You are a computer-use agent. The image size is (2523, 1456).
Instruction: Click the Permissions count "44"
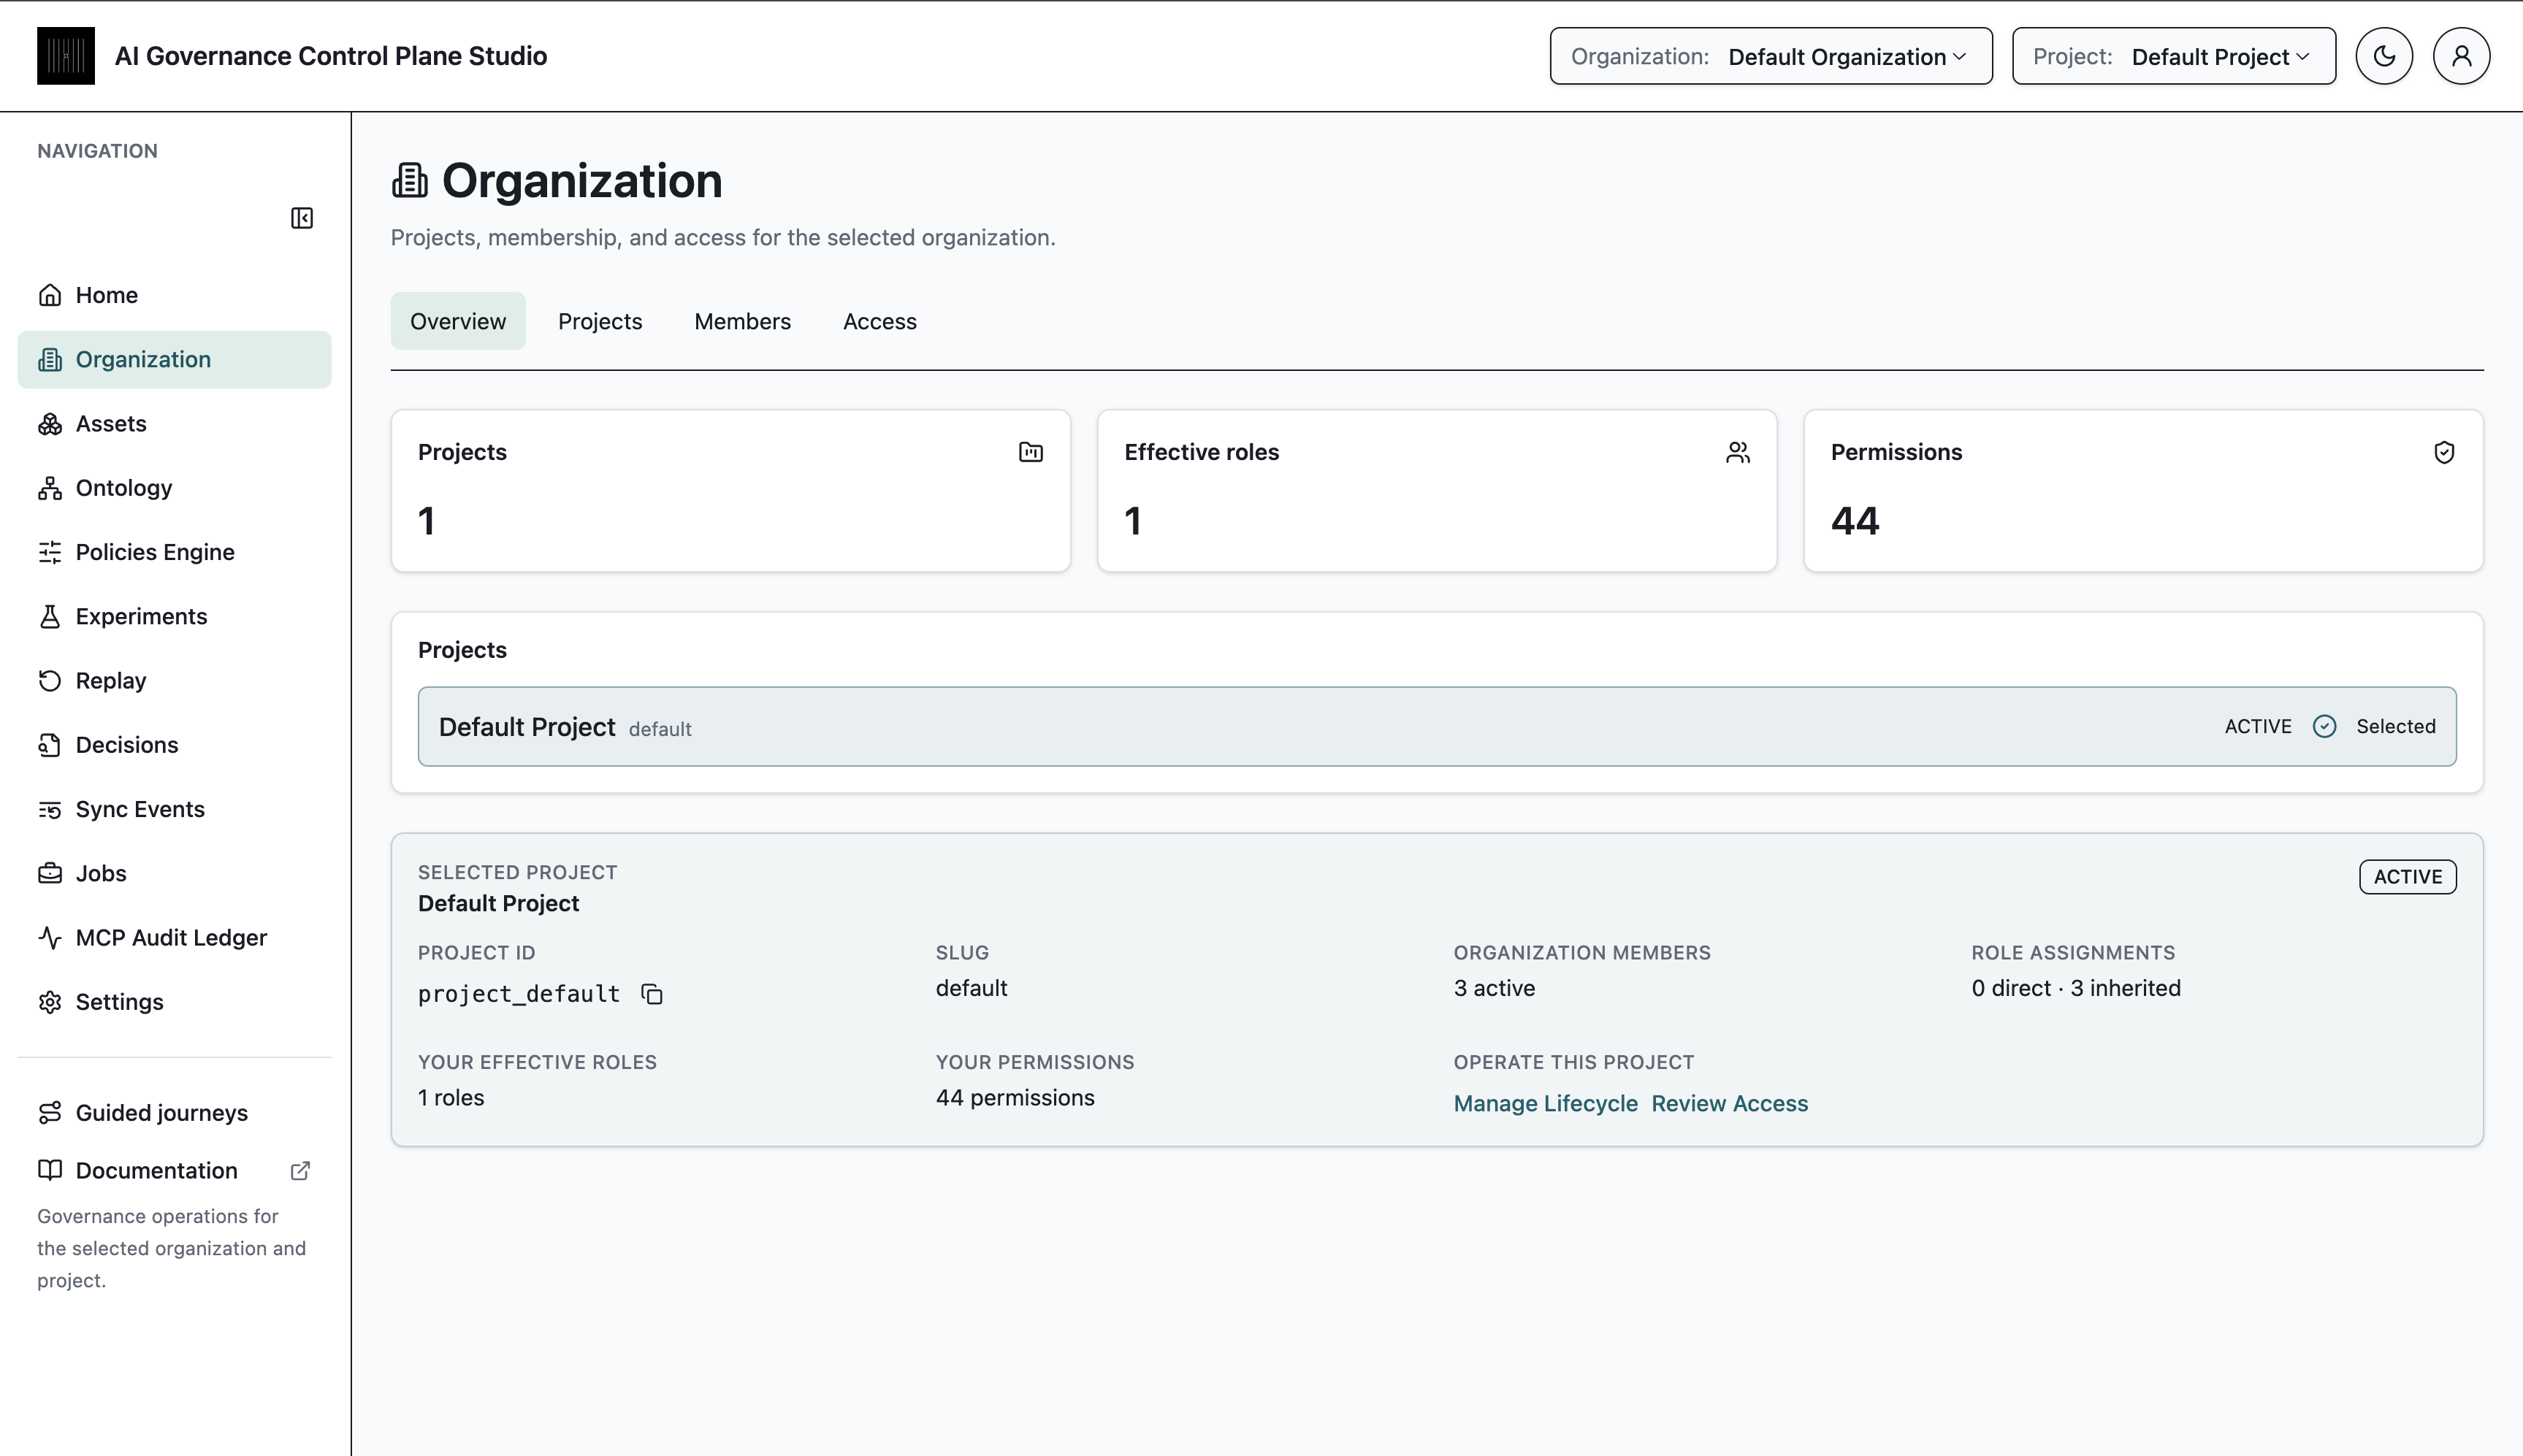click(1855, 521)
